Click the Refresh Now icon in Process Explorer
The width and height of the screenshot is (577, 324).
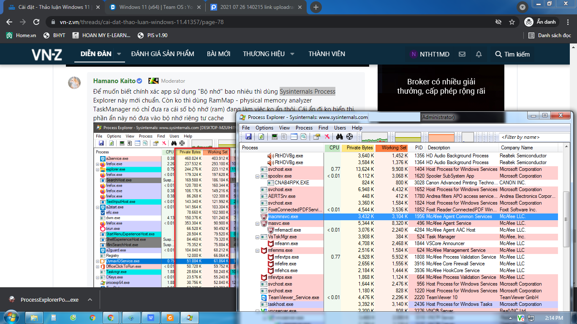coord(261,137)
